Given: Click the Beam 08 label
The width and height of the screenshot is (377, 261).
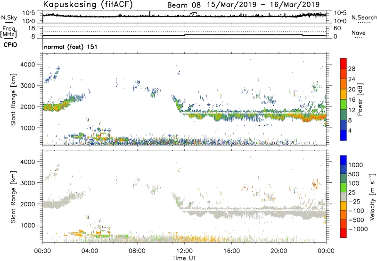Looking at the screenshot, I should point(184,5).
